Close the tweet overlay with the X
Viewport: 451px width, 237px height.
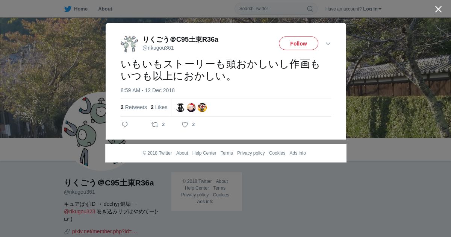[438, 9]
